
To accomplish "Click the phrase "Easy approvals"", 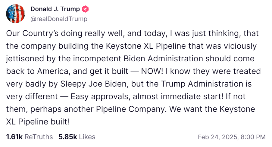I will point(100,96).
